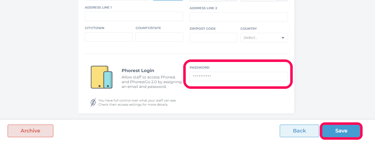Click the ZIP/POST CODE label
Image resolution: width=375 pixels, height=141 pixels.
coord(203,28)
